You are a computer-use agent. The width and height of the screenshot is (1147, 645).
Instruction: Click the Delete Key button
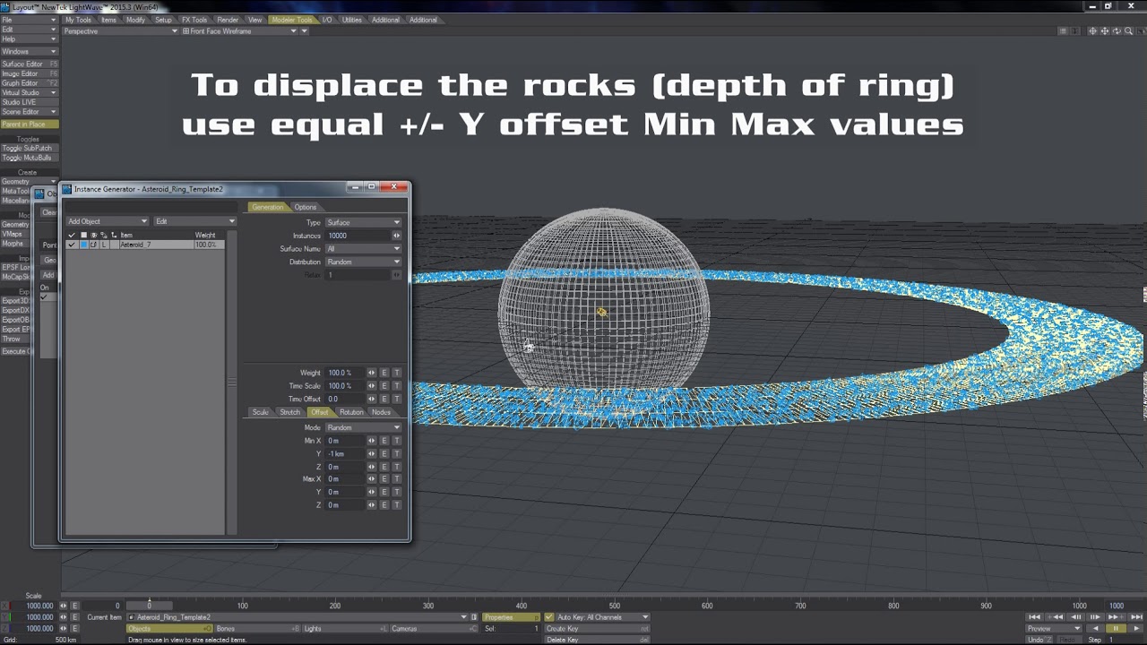click(597, 640)
